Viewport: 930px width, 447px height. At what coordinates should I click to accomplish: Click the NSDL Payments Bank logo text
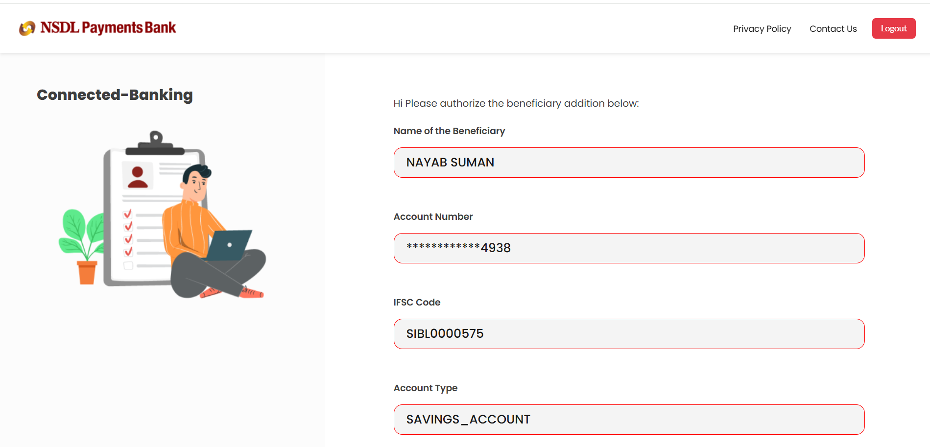coord(108,28)
